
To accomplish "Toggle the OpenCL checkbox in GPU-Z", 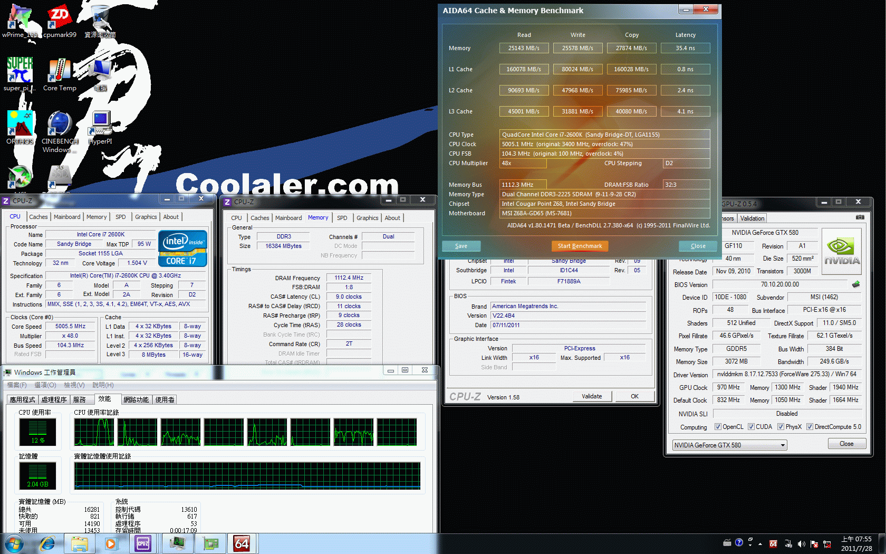I will click(x=718, y=427).
